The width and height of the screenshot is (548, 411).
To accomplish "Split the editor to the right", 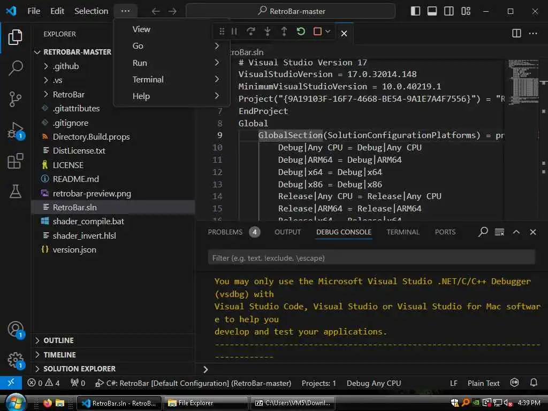I will coord(516,33).
